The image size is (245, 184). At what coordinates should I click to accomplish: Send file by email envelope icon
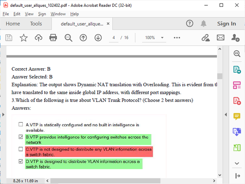[x=220, y=38]
